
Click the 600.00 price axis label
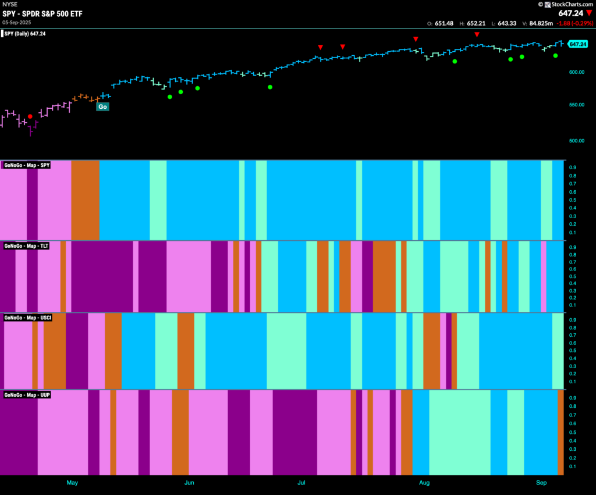[x=577, y=72]
